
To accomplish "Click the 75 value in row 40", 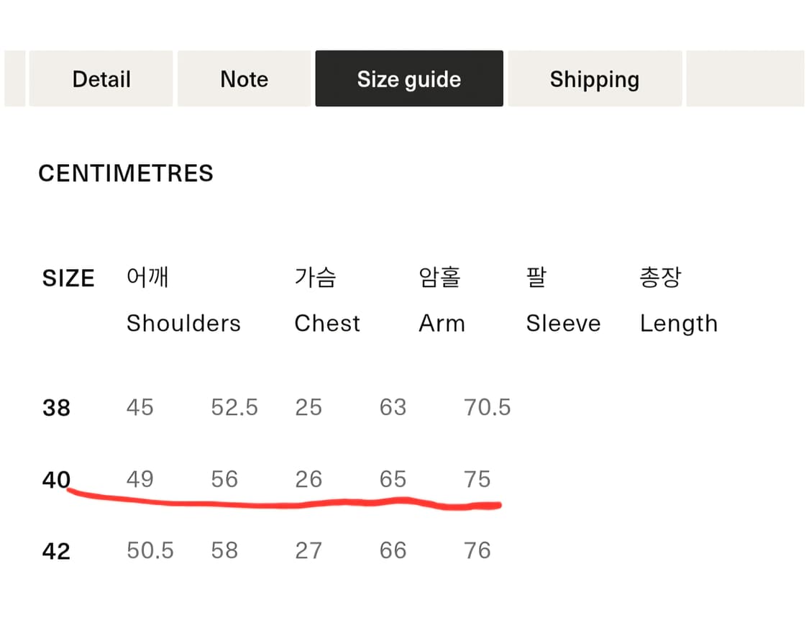I will [x=477, y=479].
